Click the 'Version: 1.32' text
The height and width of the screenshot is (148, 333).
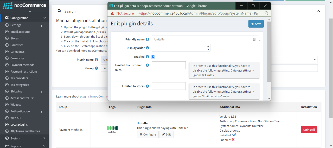point(228,117)
